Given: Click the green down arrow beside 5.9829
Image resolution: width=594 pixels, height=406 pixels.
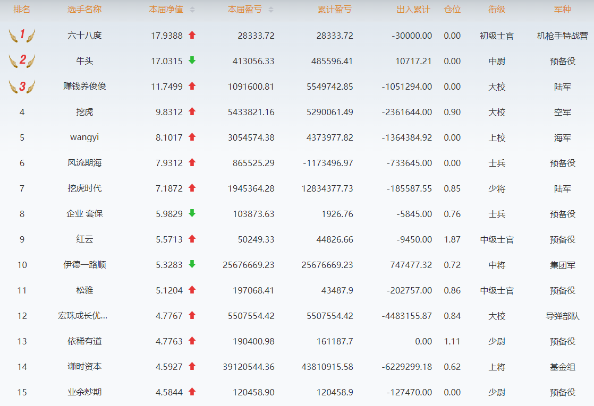Looking at the screenshot, I should pos(192,213).
